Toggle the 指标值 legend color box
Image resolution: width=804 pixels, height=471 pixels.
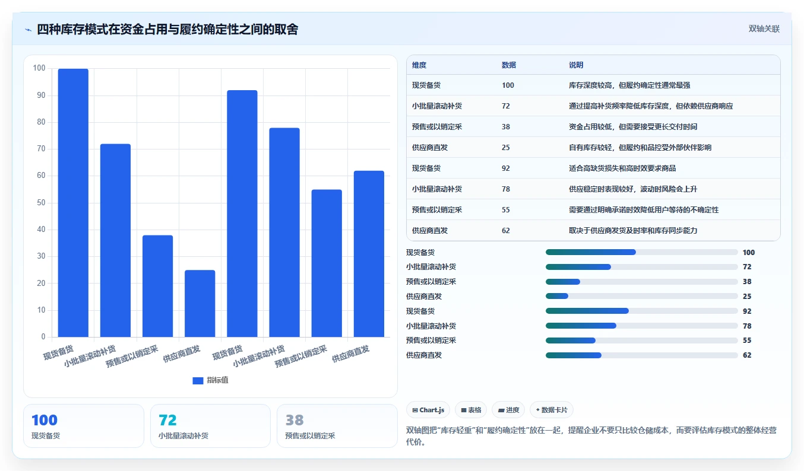(x=198, y=381)
